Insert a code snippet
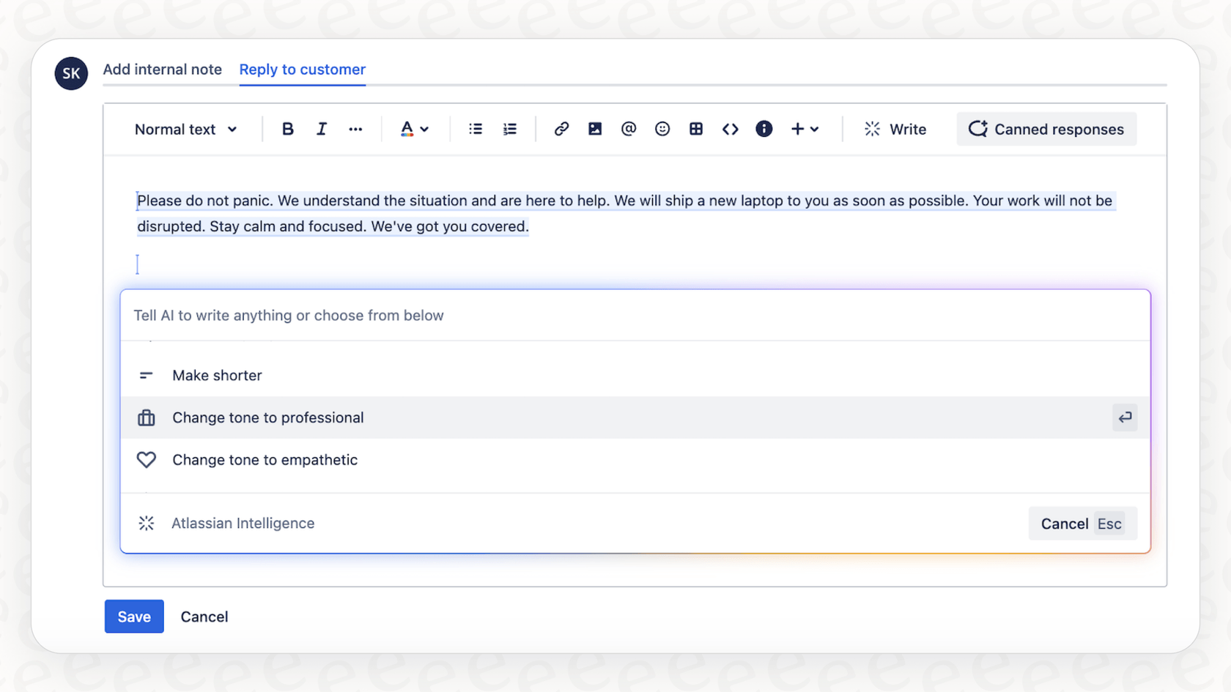The image size is (1231, 692). pos(730,129)
